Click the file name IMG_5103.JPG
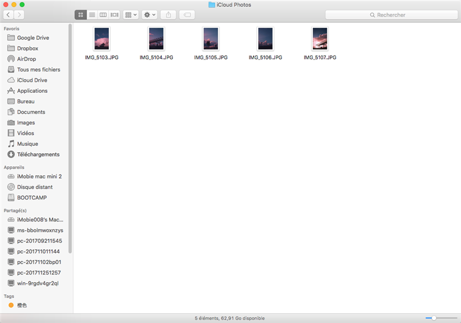The image size is (461, 323). (x=102, y=57)
